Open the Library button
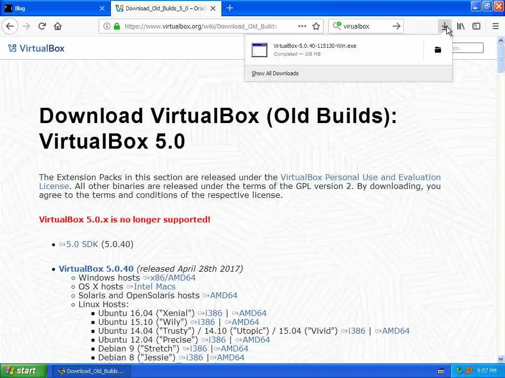 [x=461, y=26]
